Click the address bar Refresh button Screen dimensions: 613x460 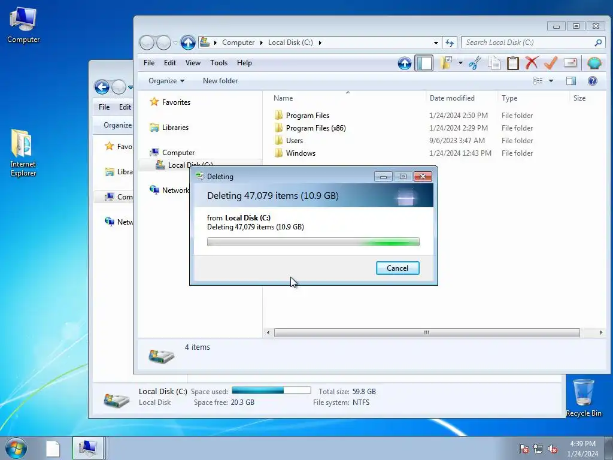coord(449,43)
